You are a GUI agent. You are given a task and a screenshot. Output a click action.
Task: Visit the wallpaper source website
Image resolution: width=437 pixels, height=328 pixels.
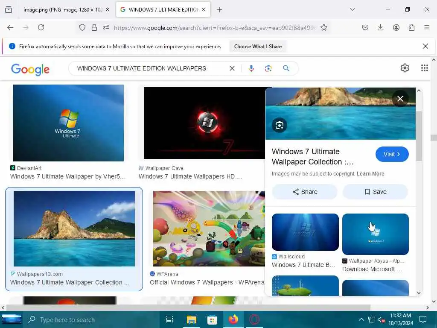tap(392, 154)
